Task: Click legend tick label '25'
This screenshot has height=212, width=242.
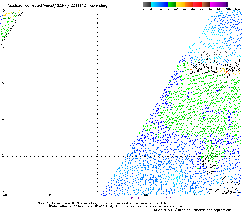Action: [x=185, y=9]
